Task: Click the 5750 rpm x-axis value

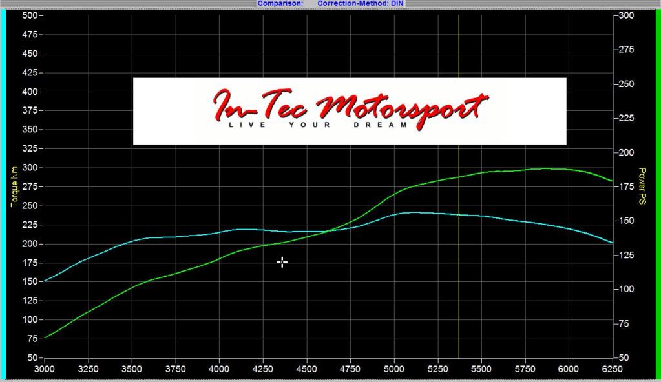Action: [x=525, y=369]
